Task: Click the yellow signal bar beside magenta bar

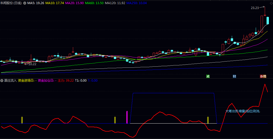Action: tap(115, 120)
